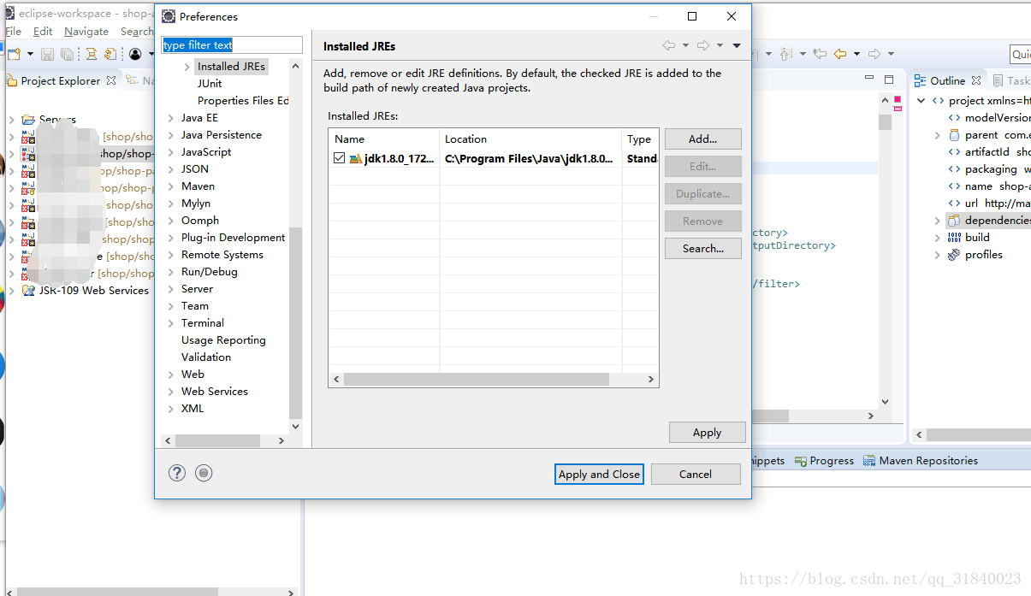Click the type filter text field
The width and height of the screenshot is (1031, 596).
point(232,44)
